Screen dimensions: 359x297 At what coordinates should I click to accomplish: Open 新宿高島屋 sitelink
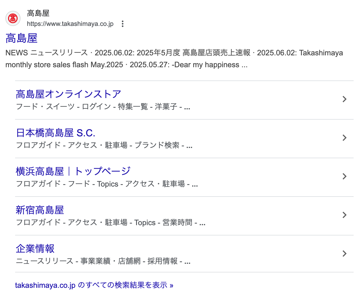(40, 210)
